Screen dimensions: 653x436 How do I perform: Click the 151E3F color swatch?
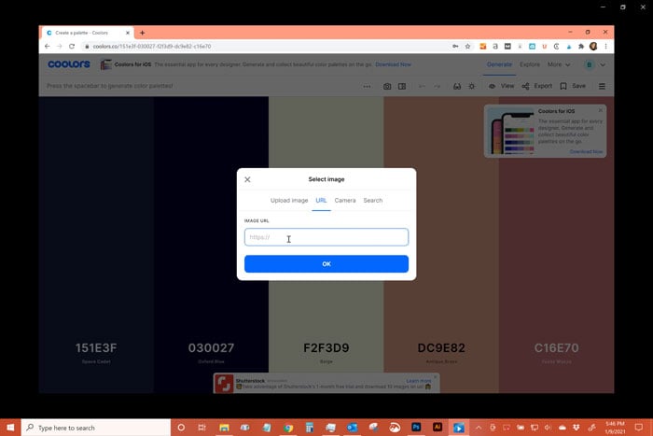click(96, 245)
